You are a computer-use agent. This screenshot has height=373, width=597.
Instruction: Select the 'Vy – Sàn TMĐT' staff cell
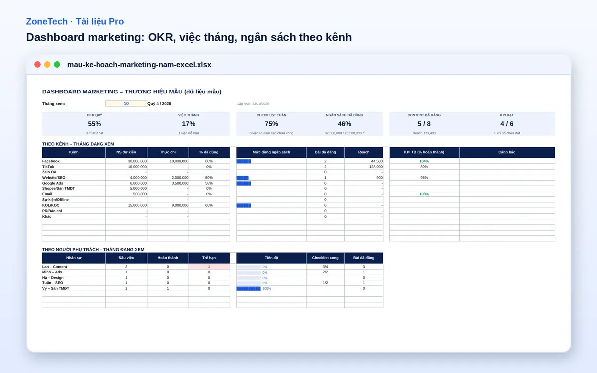[74, 288]
